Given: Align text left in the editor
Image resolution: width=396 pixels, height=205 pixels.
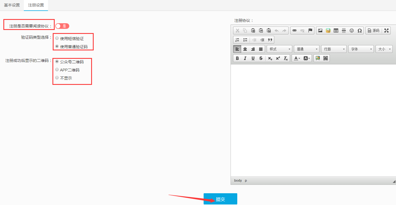Looking at the screenshot, I should 237,49.
